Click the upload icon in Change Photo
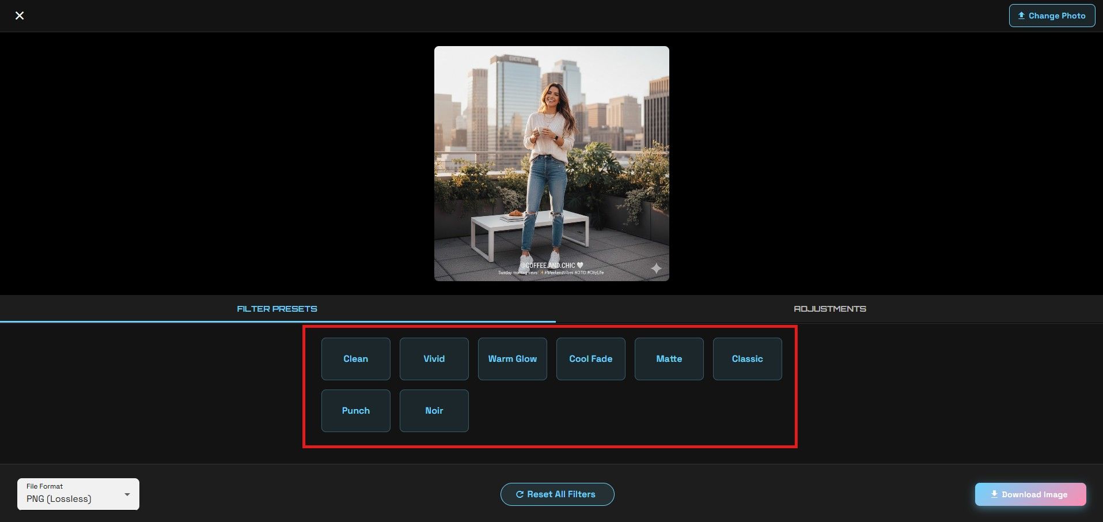Image resolution: width=1103 pixels, height=522 pixels. (x=1022, y=16)
